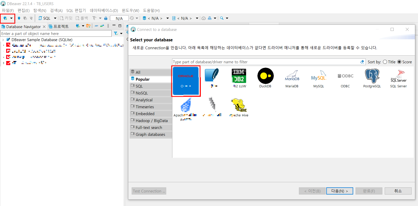The width and height of the screenshot is (418, 206).
Task: Click the navigator panel new connection icon
Action: (78, 26)
